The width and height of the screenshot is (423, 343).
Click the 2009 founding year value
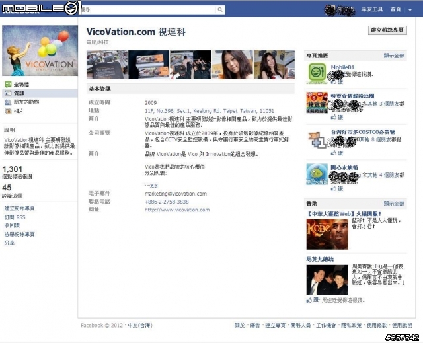(x=151, y=103)
